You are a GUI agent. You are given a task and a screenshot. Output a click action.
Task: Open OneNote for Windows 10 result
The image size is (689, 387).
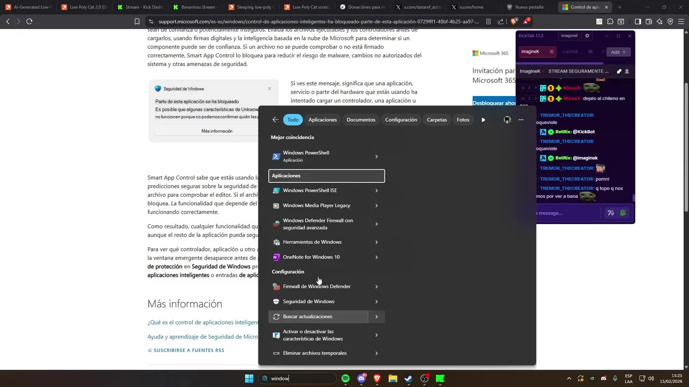[x=318, y=257]
